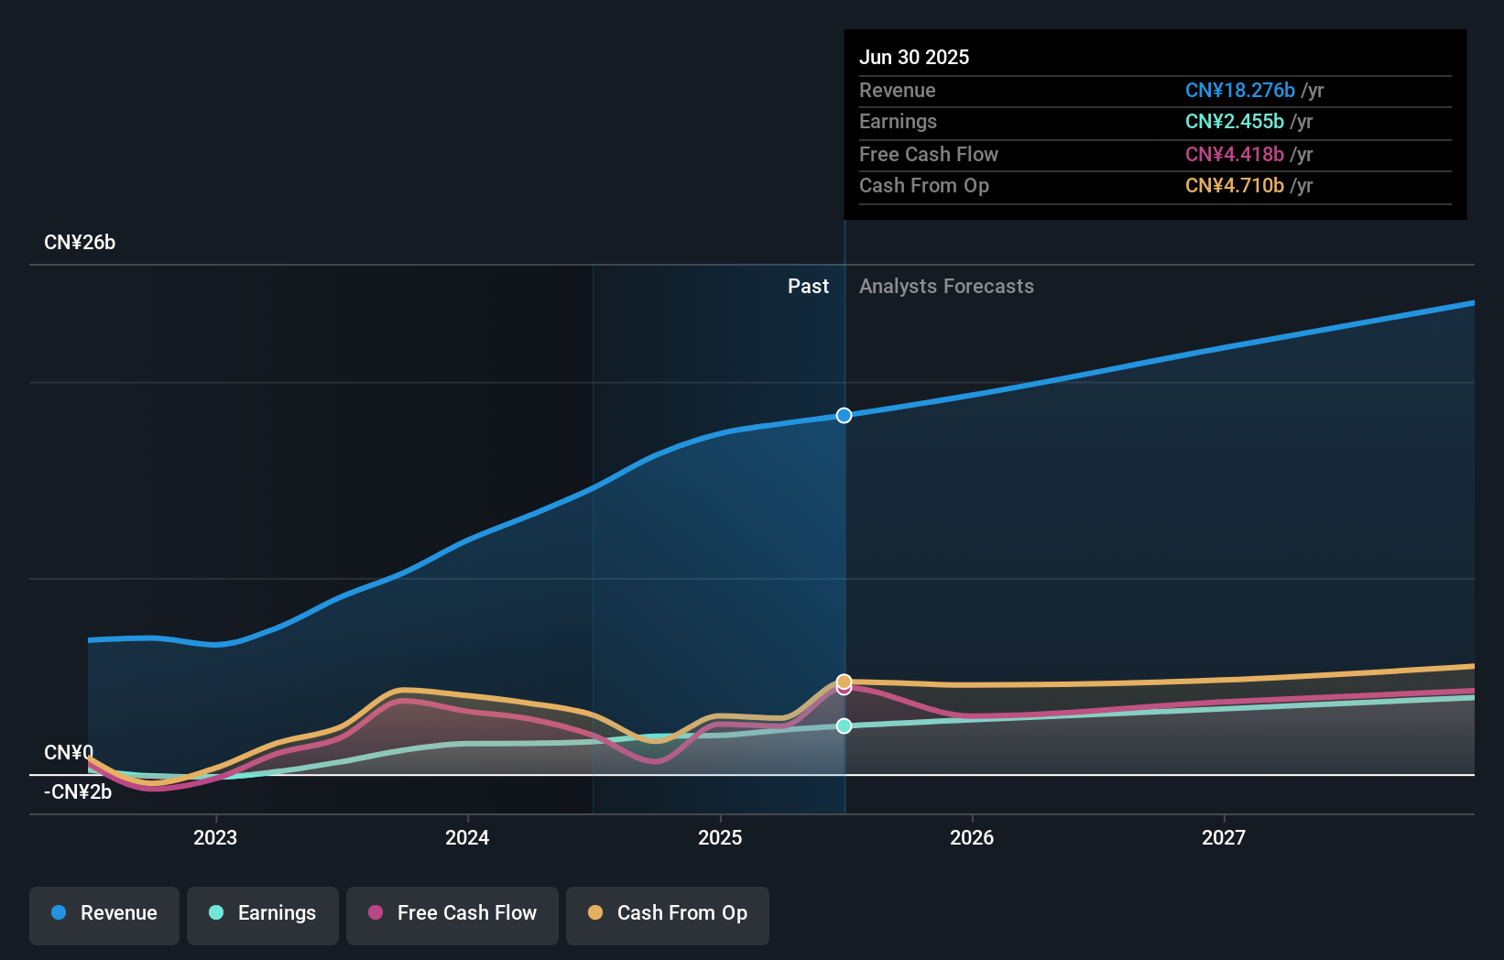Click the pink Free Cash Flow marker on chart

(x=844, y=689)
